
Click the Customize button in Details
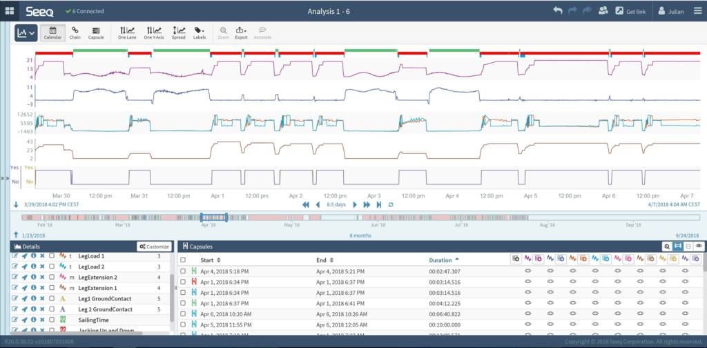[155, 246]
